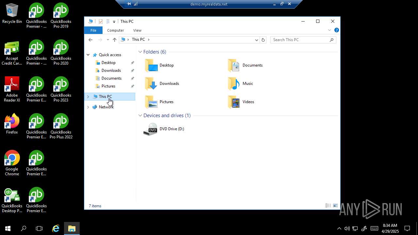The image size is (418, 235).
Task: Open the address bar history dropdown
Action: pos(257,40)
